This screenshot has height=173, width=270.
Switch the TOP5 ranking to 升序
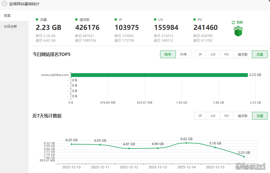click(x=183, y=54)
